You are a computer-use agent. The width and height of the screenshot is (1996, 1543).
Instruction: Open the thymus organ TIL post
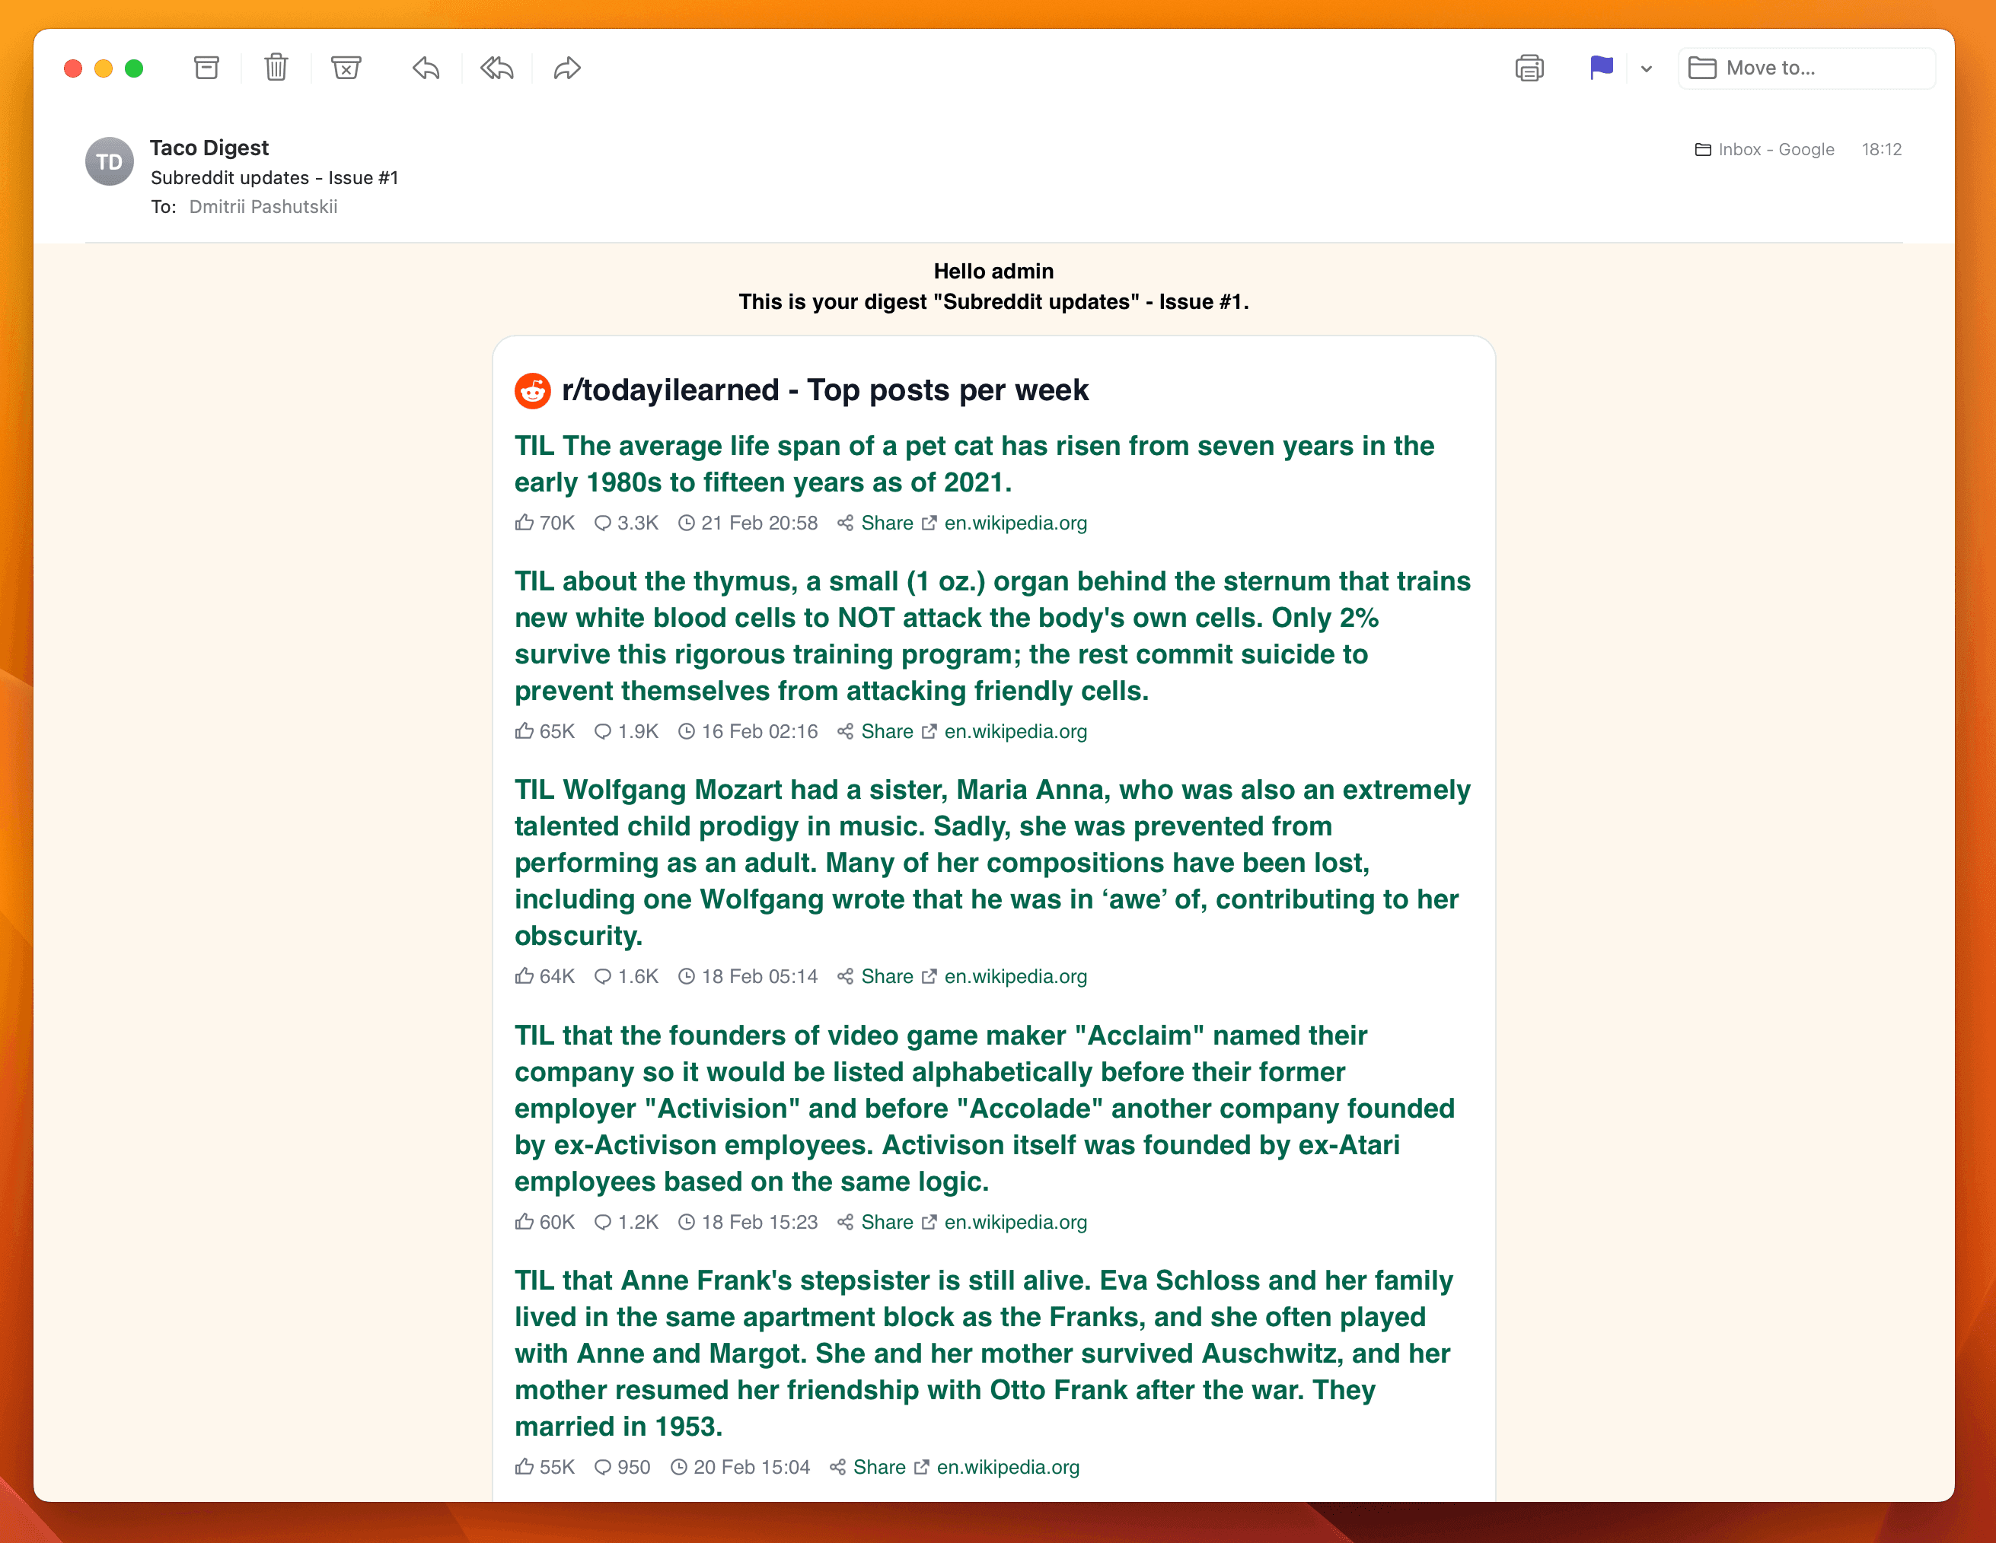[x=993, y=636]
